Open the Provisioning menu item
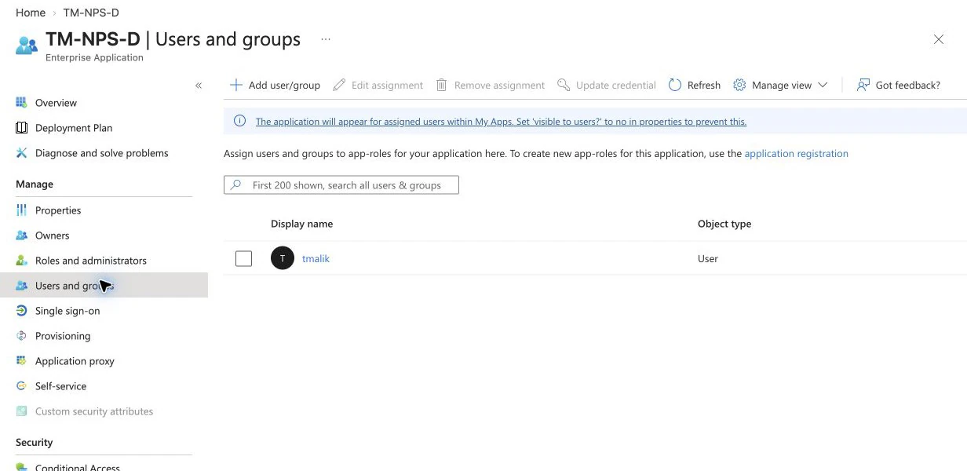Image resolution: width=967 pixels, height=471 pixels. (63, 336)
